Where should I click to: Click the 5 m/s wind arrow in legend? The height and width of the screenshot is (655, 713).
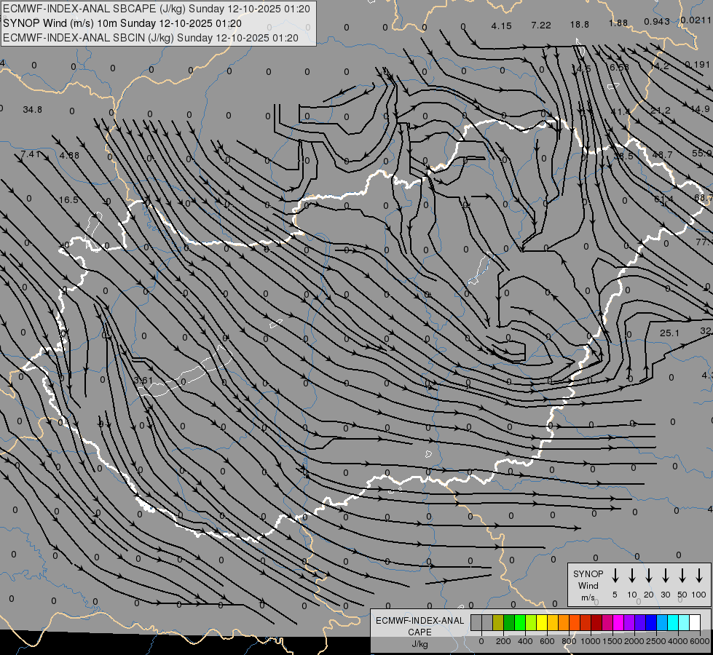[x=615, y=576]
